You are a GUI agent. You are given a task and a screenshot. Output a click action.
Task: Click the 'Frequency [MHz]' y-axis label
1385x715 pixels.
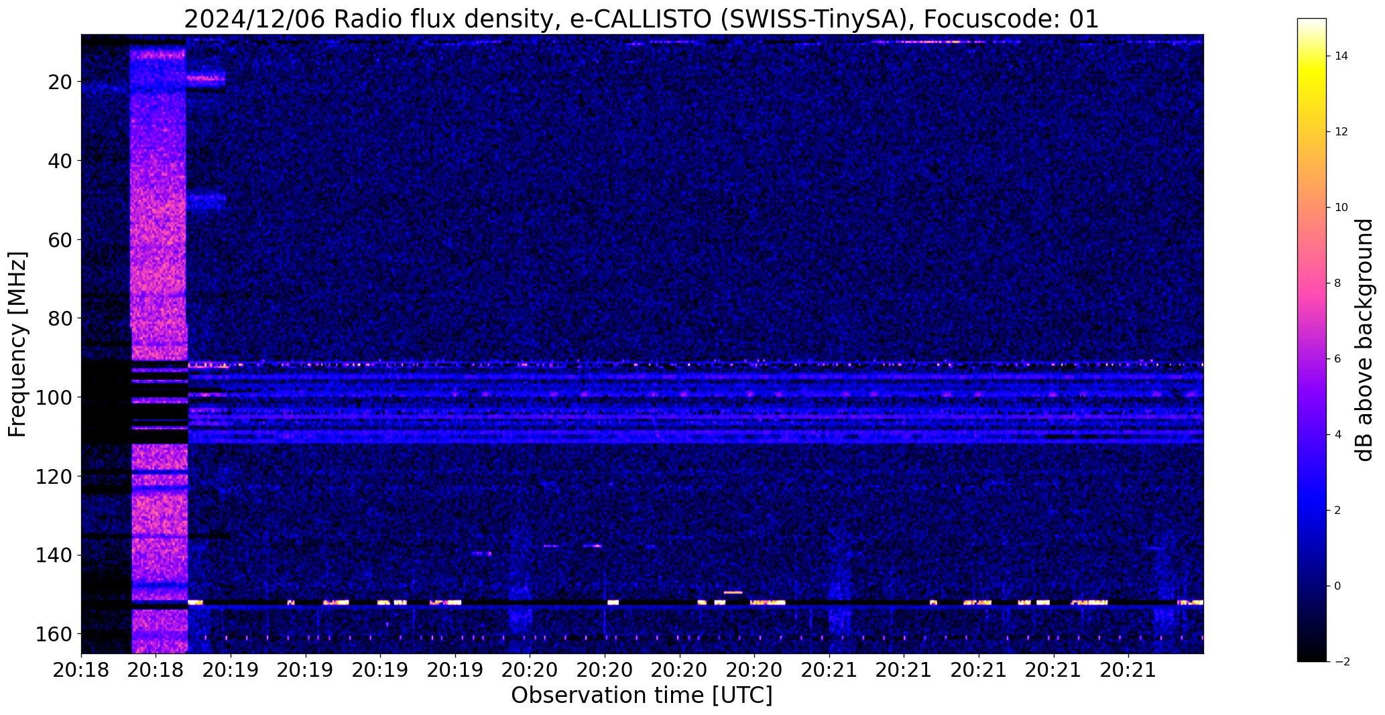(x=18, y=344)
